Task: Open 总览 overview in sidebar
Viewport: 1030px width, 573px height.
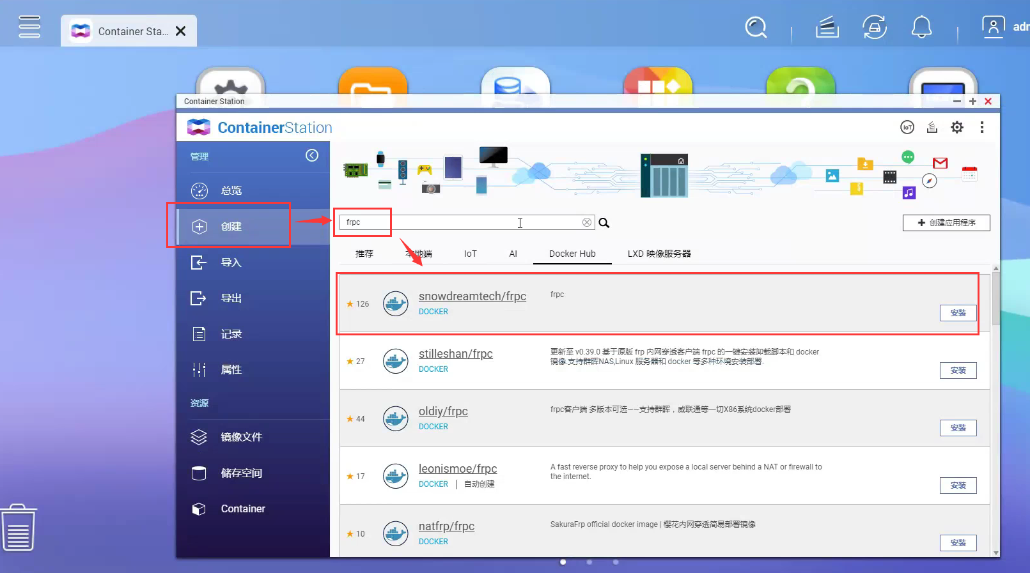Action: coord(253,190)
